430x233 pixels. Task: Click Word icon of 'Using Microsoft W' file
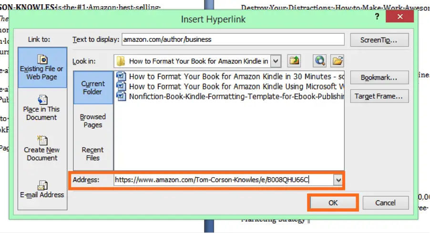click(121, 86)
